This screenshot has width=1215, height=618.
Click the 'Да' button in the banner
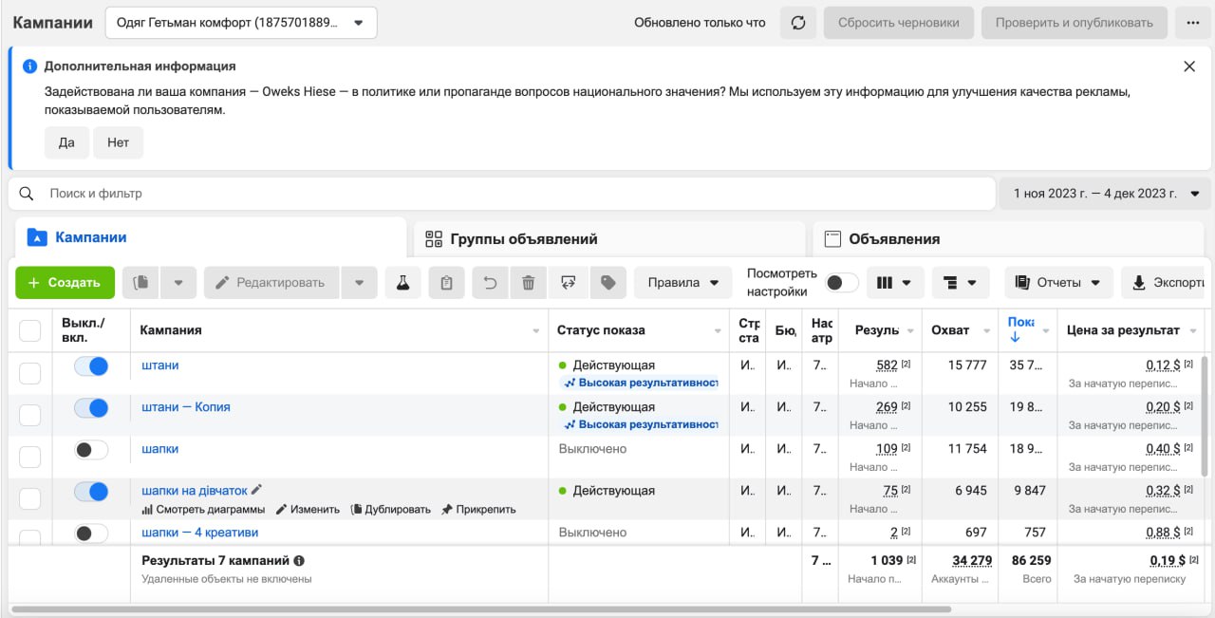click(x=66, y=142)
